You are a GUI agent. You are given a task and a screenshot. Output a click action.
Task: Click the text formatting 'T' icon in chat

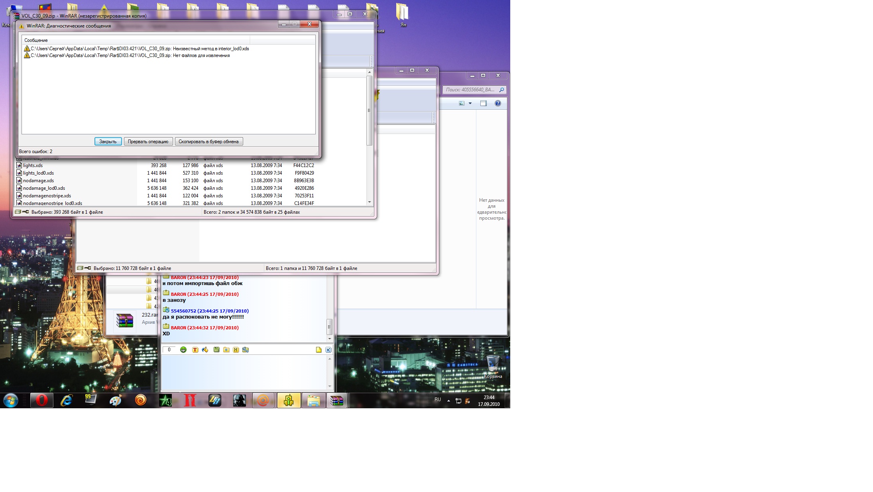195,350
